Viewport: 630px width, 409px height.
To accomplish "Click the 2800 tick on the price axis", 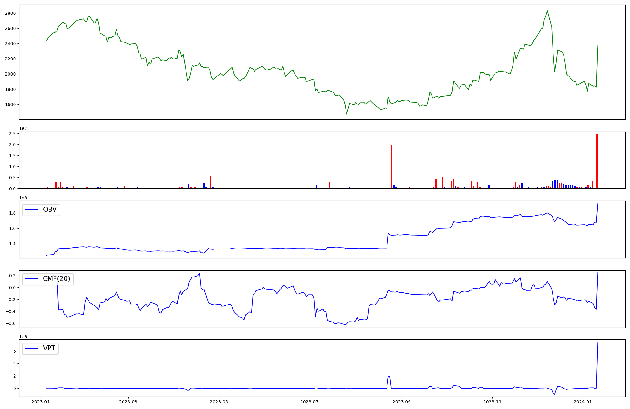I will pos(10,13).
